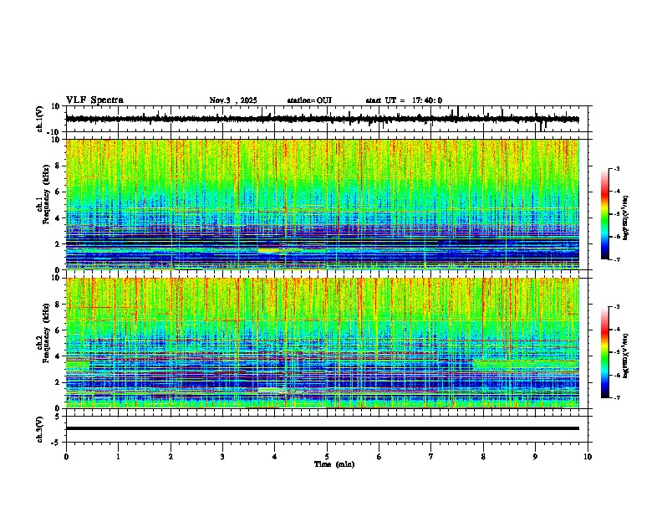Click the "station=OUI" header label

tap(309, 100)
